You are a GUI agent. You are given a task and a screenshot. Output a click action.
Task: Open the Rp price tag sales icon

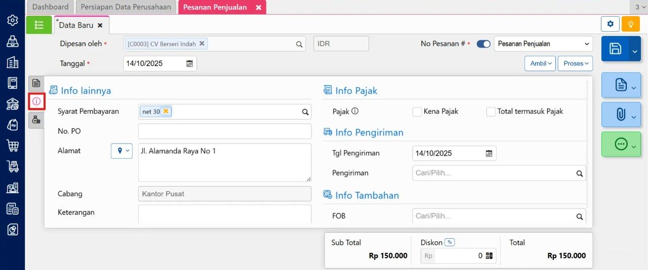pos(13,125)
